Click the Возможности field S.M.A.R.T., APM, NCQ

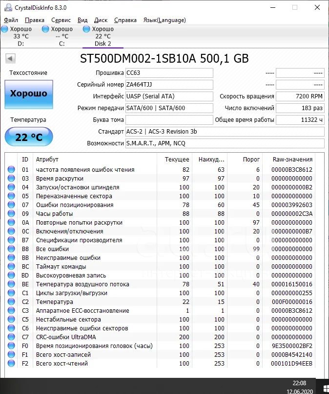[225, 143]
